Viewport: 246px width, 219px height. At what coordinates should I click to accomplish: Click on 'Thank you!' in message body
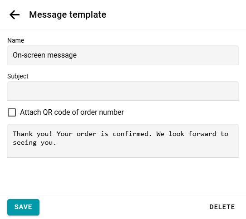pyautogui.click(x=32, y=134)
